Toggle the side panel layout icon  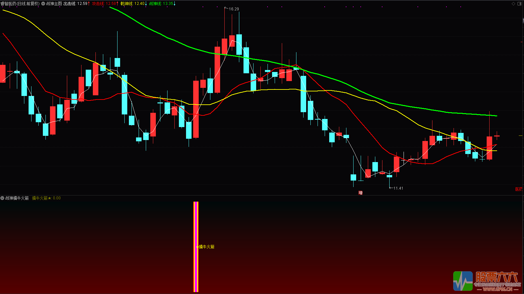519,4
